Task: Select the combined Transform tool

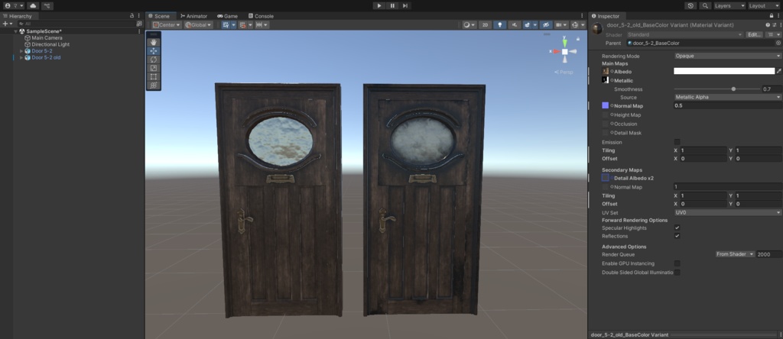Action: pyautogui.click(x=153, y=86)
